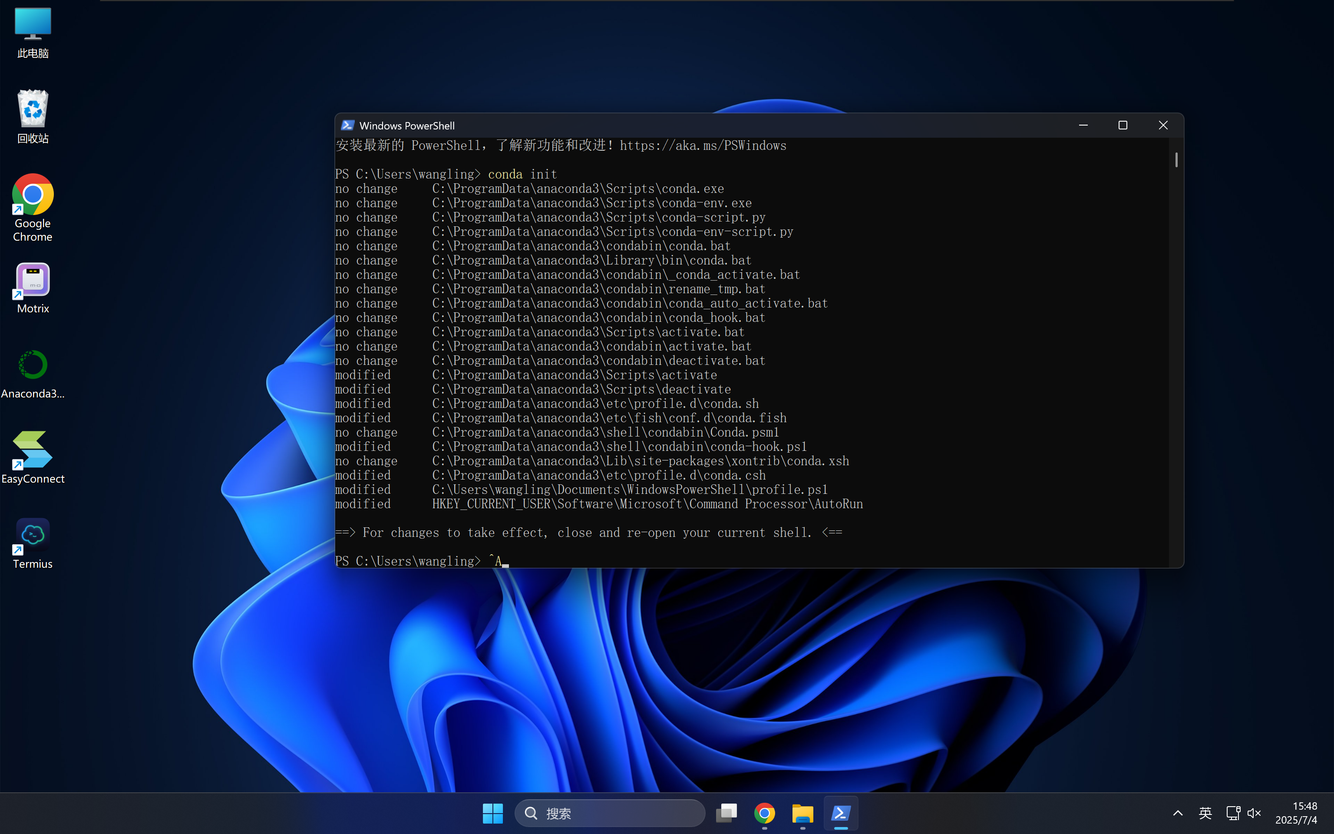
Task: Click the muted volume tray icon
Action: 1254,813
